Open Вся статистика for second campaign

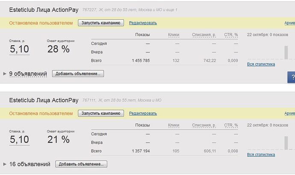tap(261, 154)
